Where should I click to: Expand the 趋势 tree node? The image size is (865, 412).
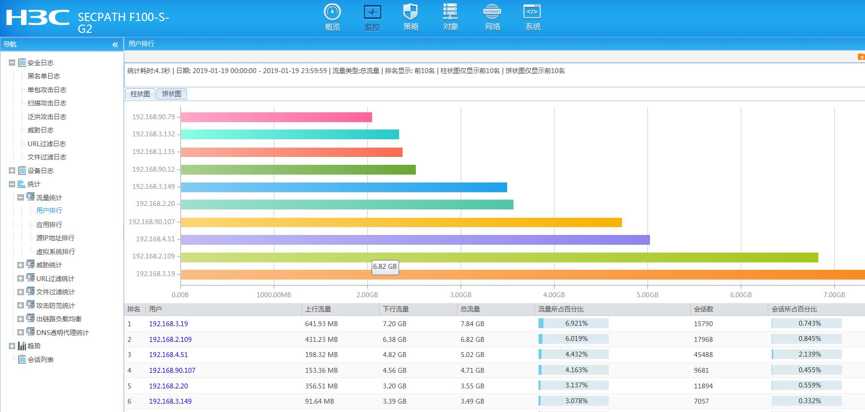[x=12, y=346]
